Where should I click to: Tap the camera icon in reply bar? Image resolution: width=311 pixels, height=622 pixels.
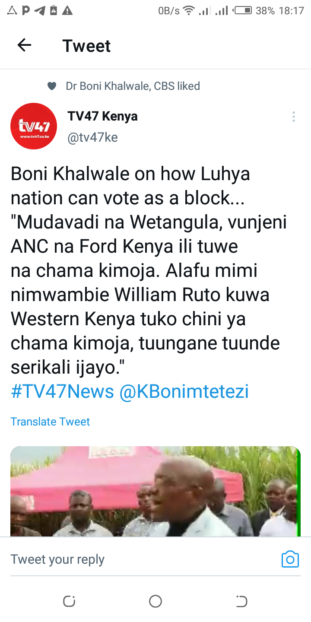pos(290,559)
